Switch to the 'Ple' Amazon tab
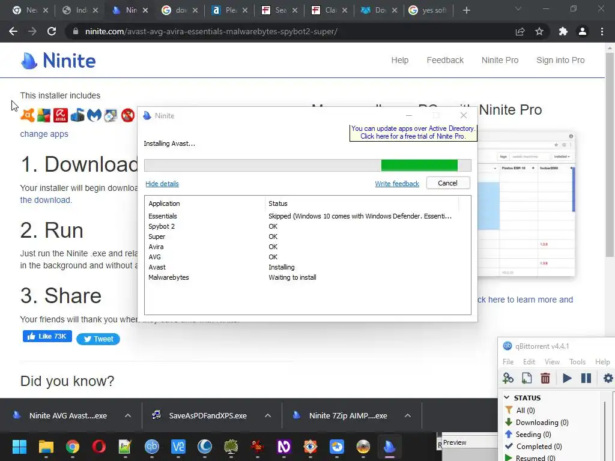615x461 pixels. (x=230, y=10)
